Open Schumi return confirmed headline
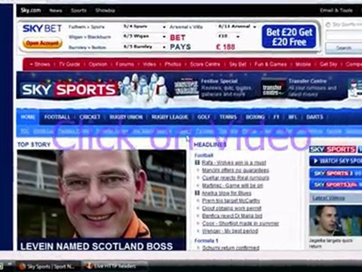This screenshot has width=362, height=272. [231, 248]
